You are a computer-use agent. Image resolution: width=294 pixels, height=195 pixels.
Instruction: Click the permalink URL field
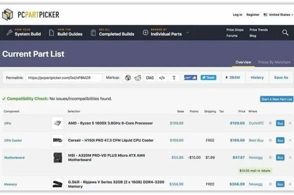64,78
